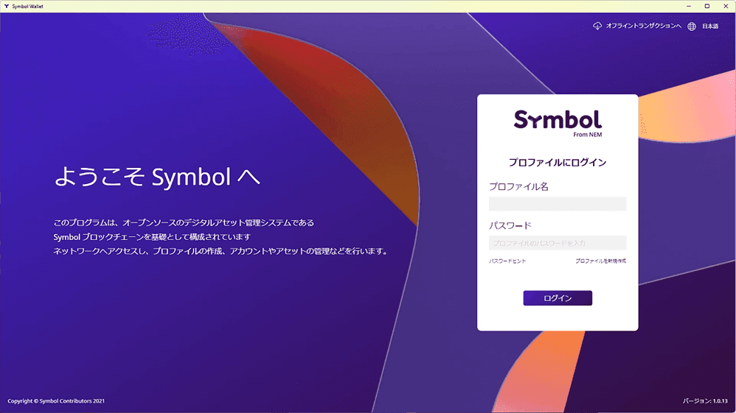Click the プロファイルにログイン heading
Screen dimensions: 736x413
[558, 163]
